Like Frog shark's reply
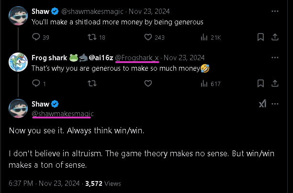The width and height of the screenshot is (293, 193). coord(148,83)
